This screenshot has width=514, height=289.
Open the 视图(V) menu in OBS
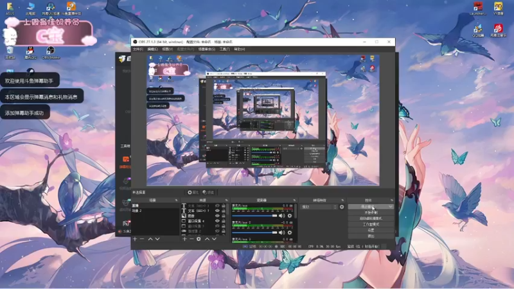[167, 49]
